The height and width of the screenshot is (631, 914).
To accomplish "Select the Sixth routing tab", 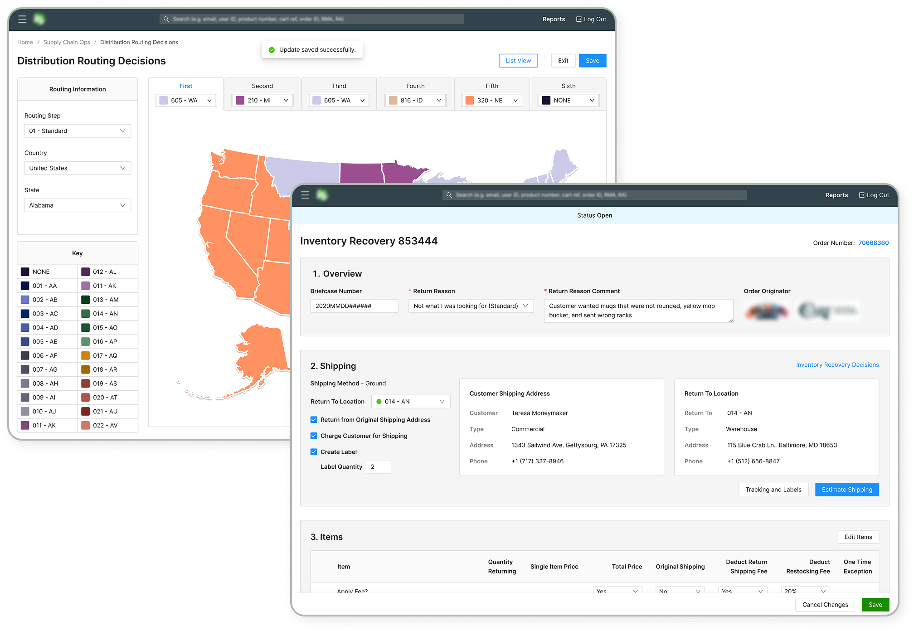I will [569, 86].
